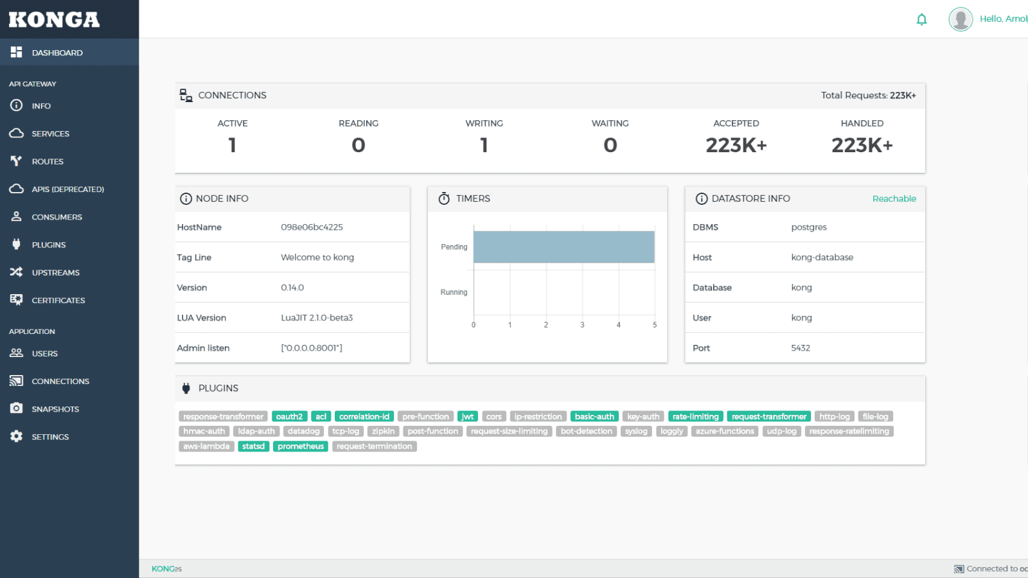Click the prometheus plugin tag

pos(301,446)
